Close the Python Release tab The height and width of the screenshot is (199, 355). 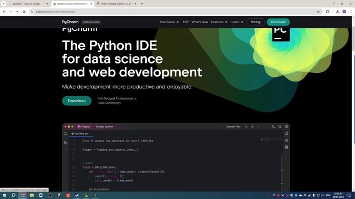pos(135,4)
